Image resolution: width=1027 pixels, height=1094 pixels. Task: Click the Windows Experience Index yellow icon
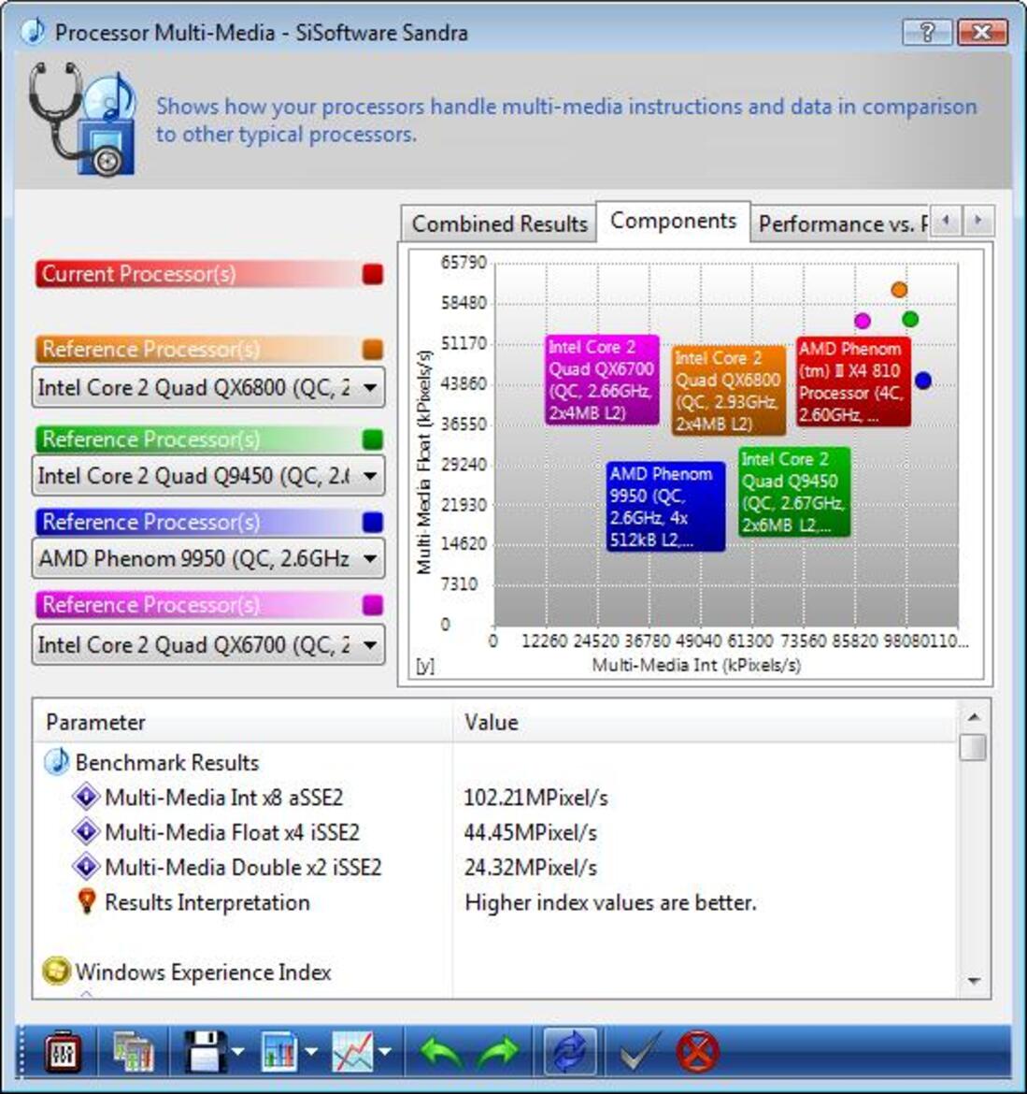click(56, 971)
